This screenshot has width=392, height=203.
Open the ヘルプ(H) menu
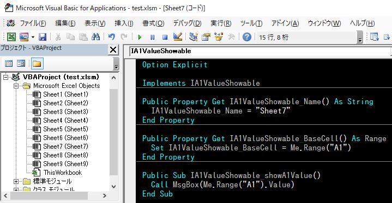tap(362, 23)
